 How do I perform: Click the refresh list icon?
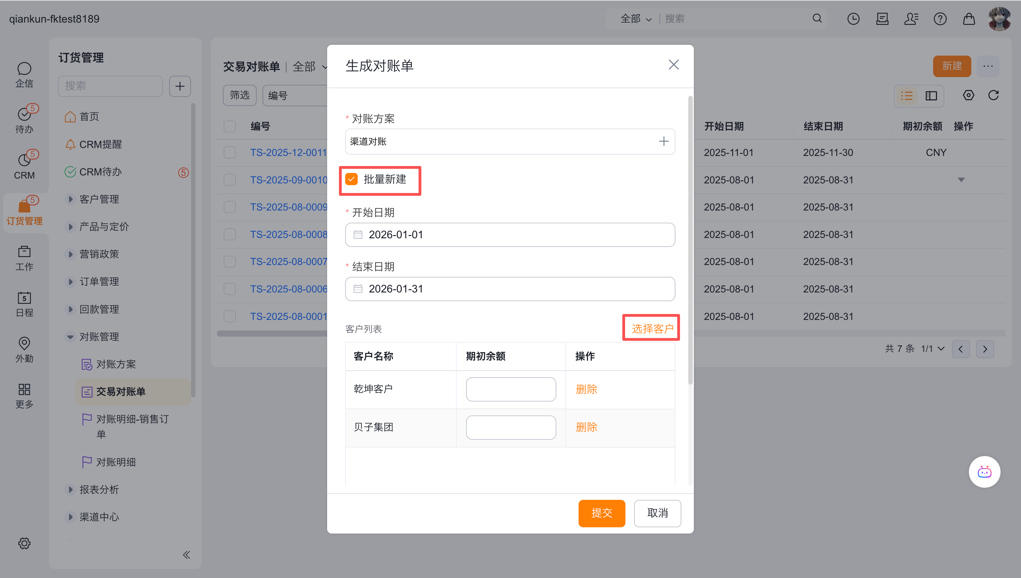coord(993,95)
